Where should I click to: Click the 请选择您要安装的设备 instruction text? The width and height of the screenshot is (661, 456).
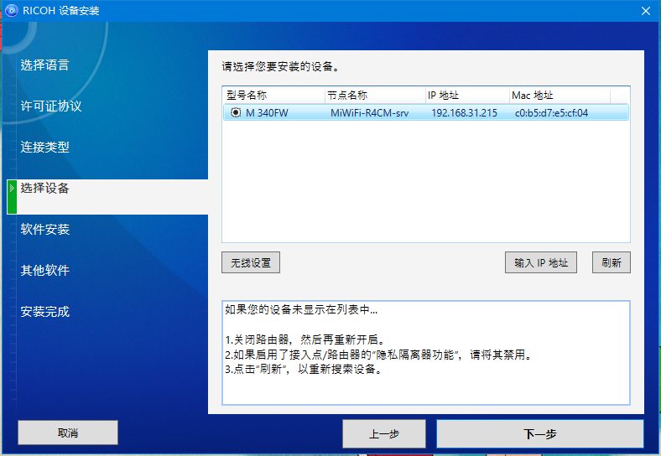[x=281, y=66]
